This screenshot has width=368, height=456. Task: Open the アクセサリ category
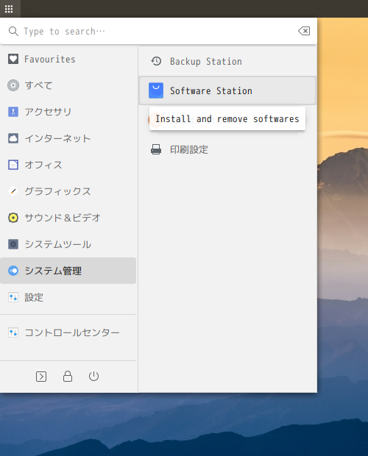[x=68, y=112]
